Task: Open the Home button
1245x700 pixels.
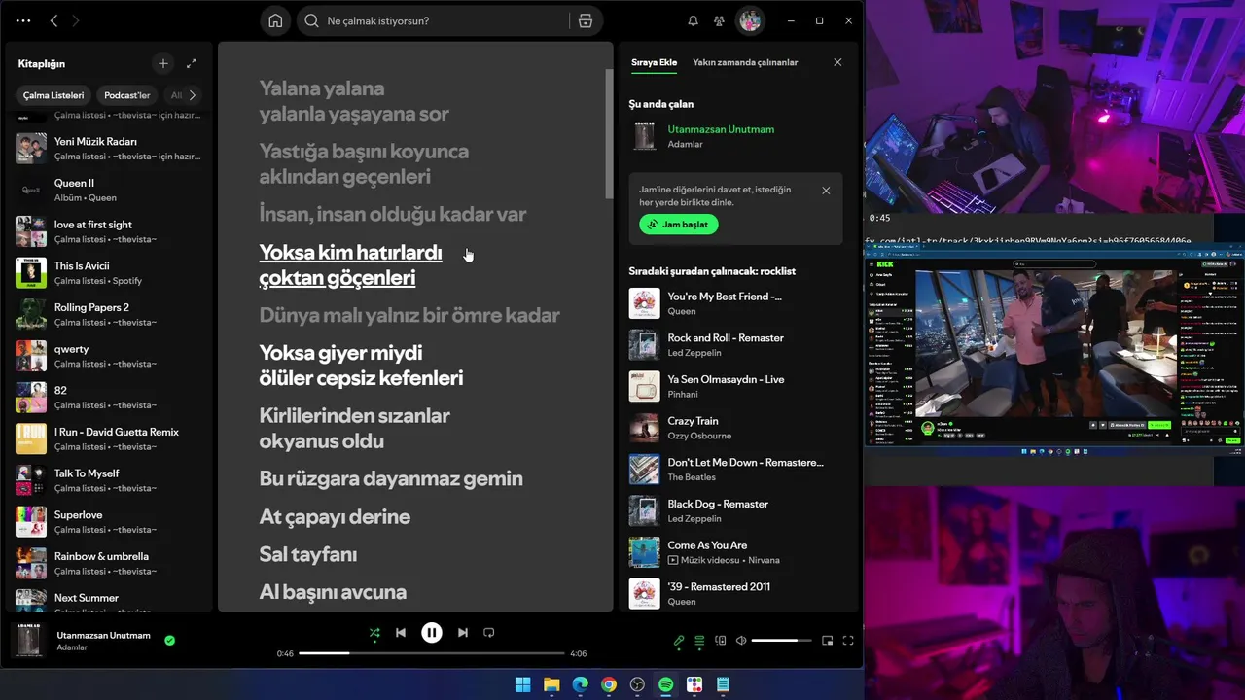Action: tap(275, 20)
